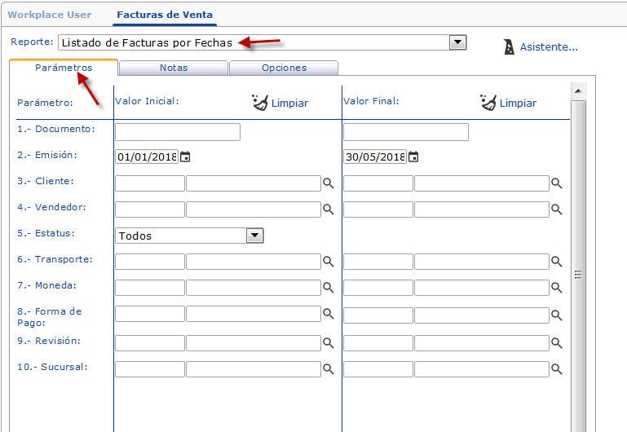Click final Transporte code field
Screen dimensions: 627x432
click(x=378, y=262)
